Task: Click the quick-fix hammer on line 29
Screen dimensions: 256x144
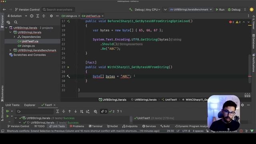Action: click(68, 76)
